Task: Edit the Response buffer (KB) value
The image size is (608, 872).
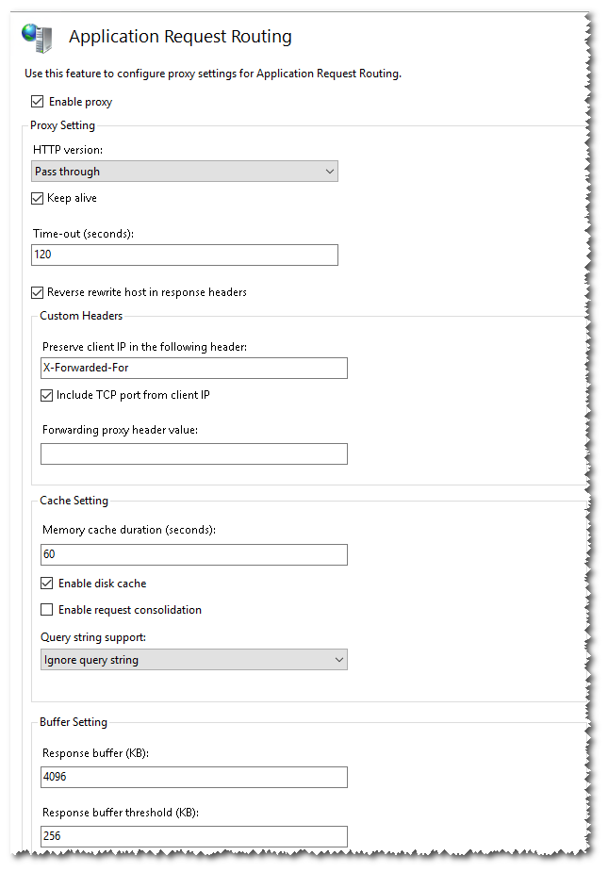Action: coord(193,777)
